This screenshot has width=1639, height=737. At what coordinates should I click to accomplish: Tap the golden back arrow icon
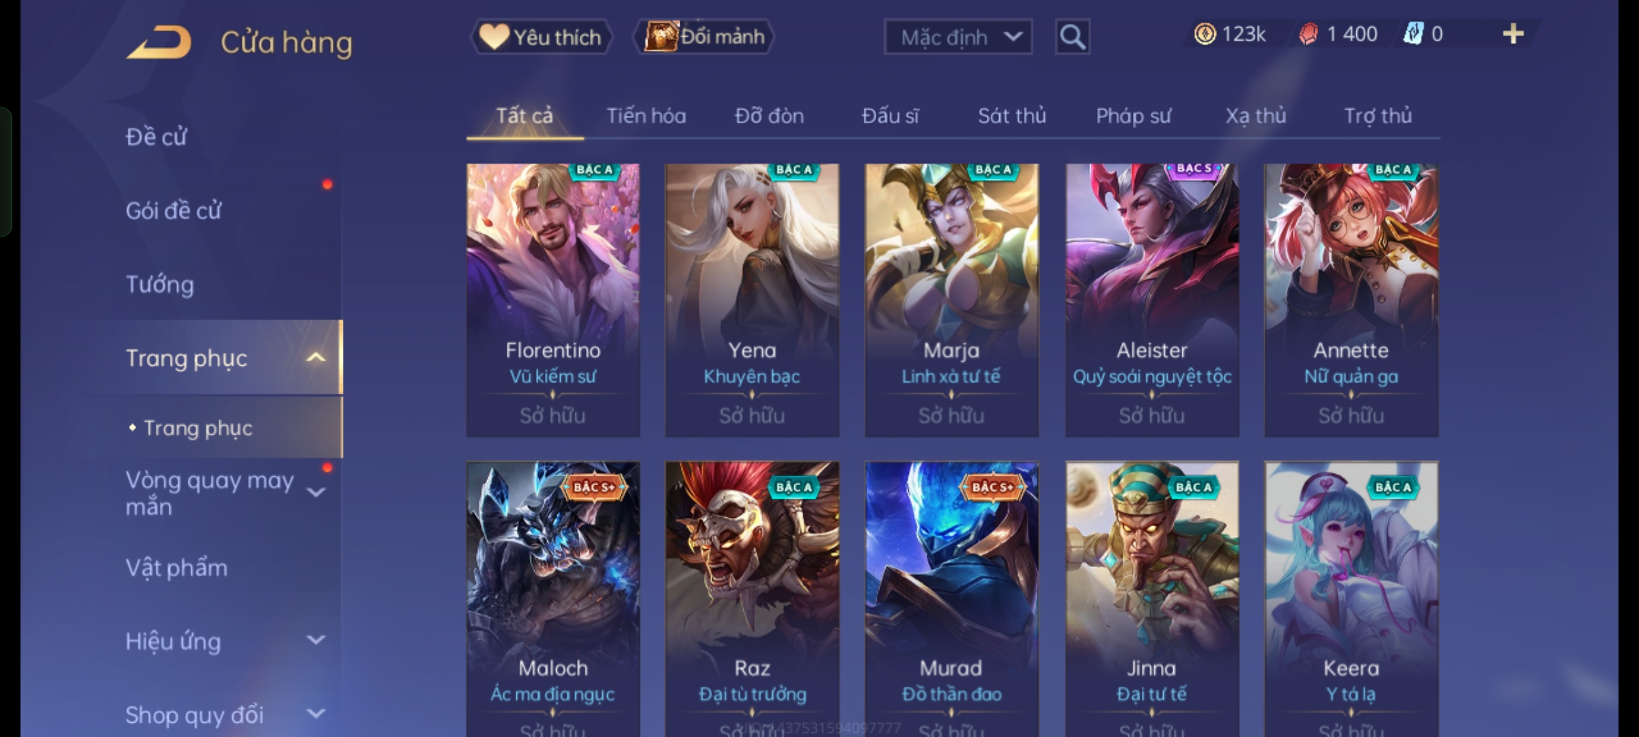click(x=158, y=42)
